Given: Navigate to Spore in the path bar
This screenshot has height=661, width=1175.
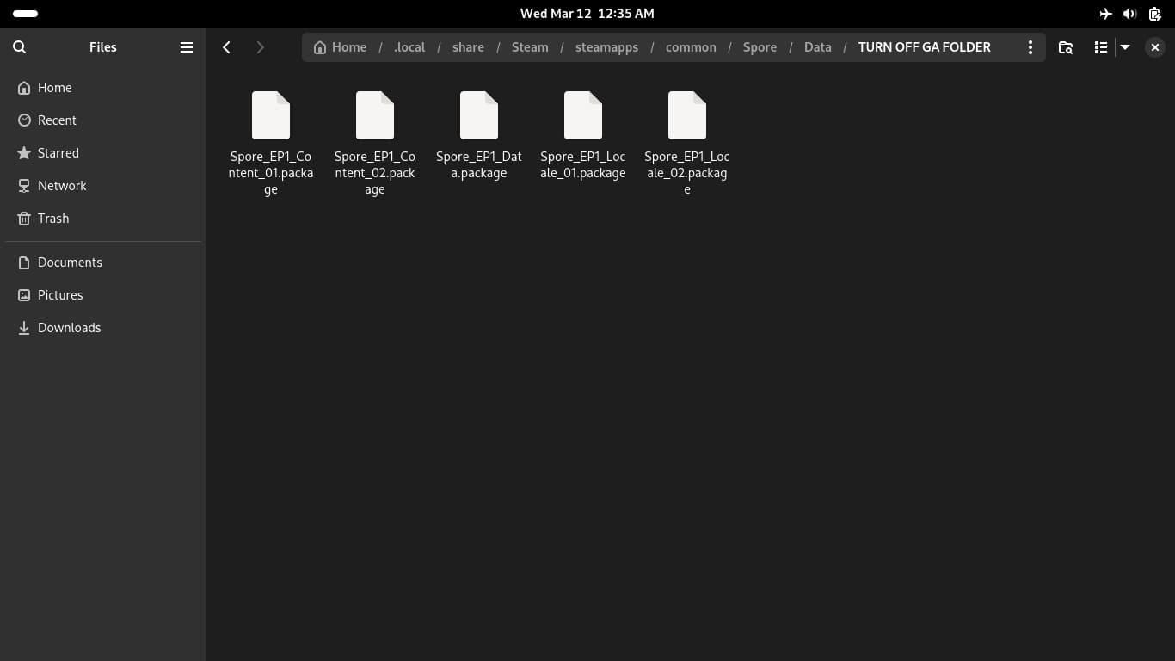Looking at the screenshot, I should (x=760, y=47).
